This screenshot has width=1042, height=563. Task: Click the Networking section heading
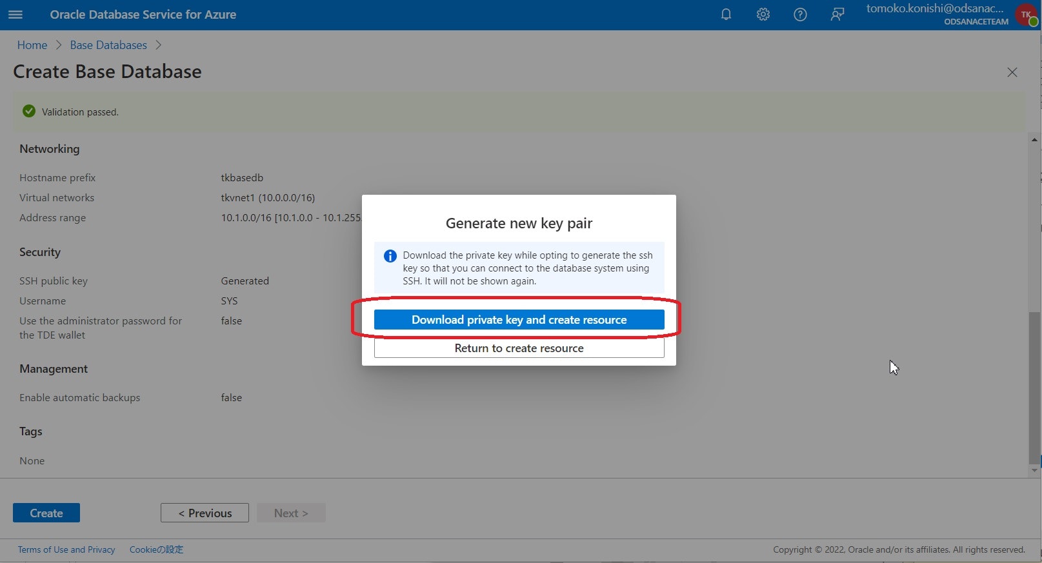[50, 148]
